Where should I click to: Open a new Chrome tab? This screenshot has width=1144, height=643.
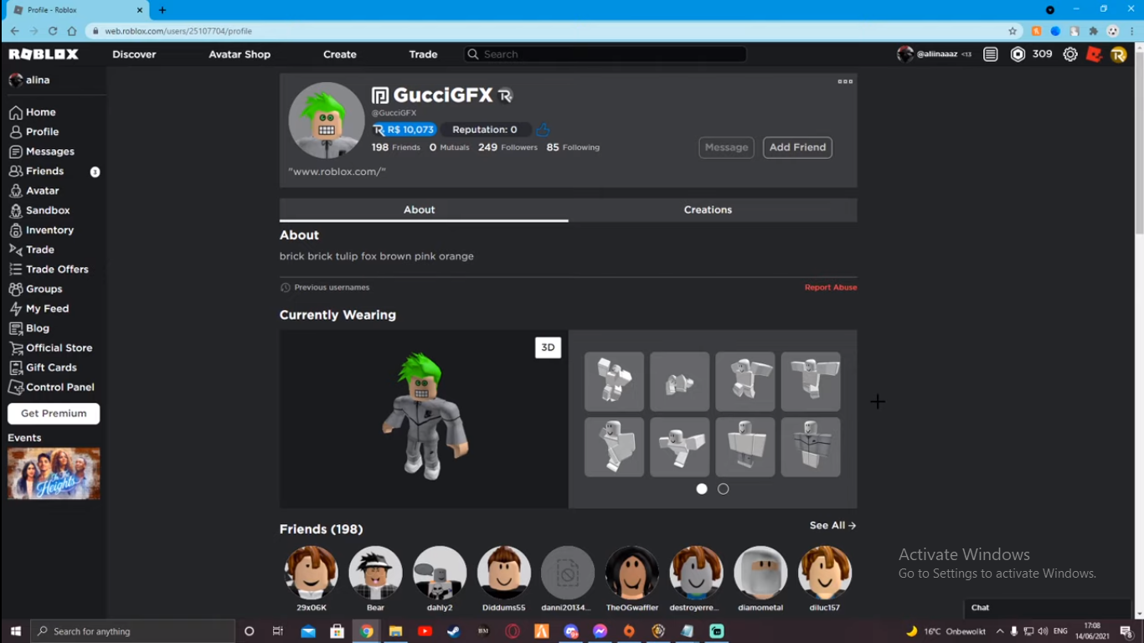pos(162,10)
